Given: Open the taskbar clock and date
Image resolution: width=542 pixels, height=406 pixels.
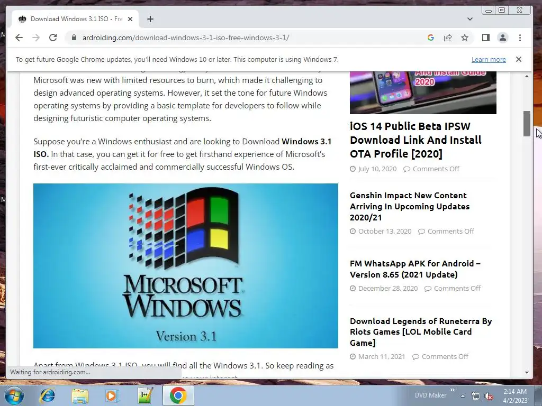Looking at the screenshot, I should (x=515, y=396).
